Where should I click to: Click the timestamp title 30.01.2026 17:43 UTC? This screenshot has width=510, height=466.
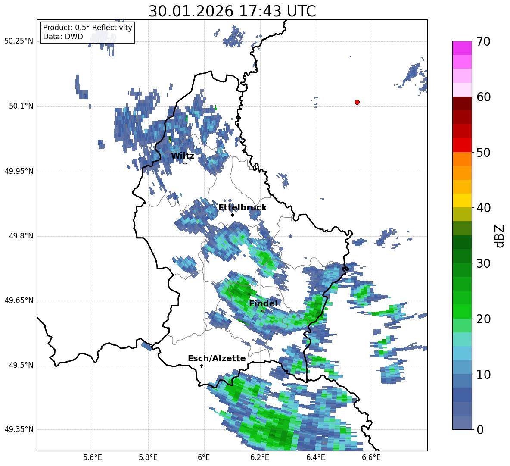(232, 11)
